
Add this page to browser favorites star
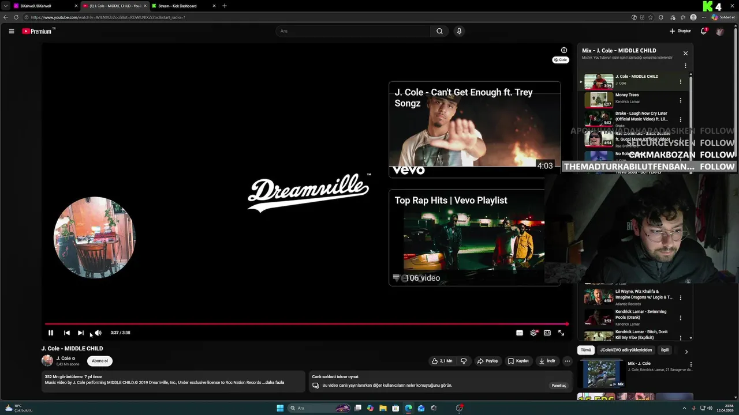pos(651,17)
